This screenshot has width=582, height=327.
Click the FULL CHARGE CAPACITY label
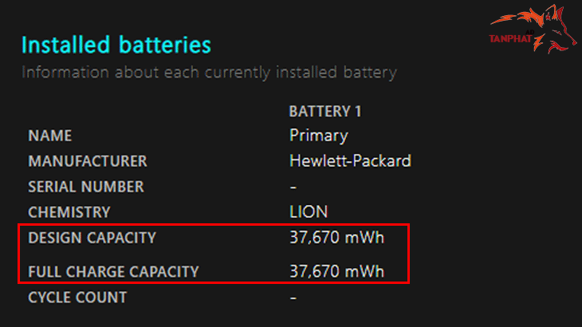pyautogui.click(x=113, y=272)
